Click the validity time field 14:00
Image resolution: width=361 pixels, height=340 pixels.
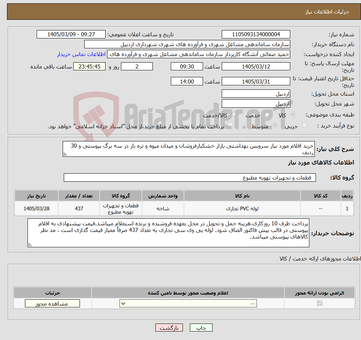[187, 81]
